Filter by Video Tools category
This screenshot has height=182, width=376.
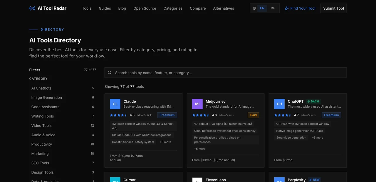point(63,126)
